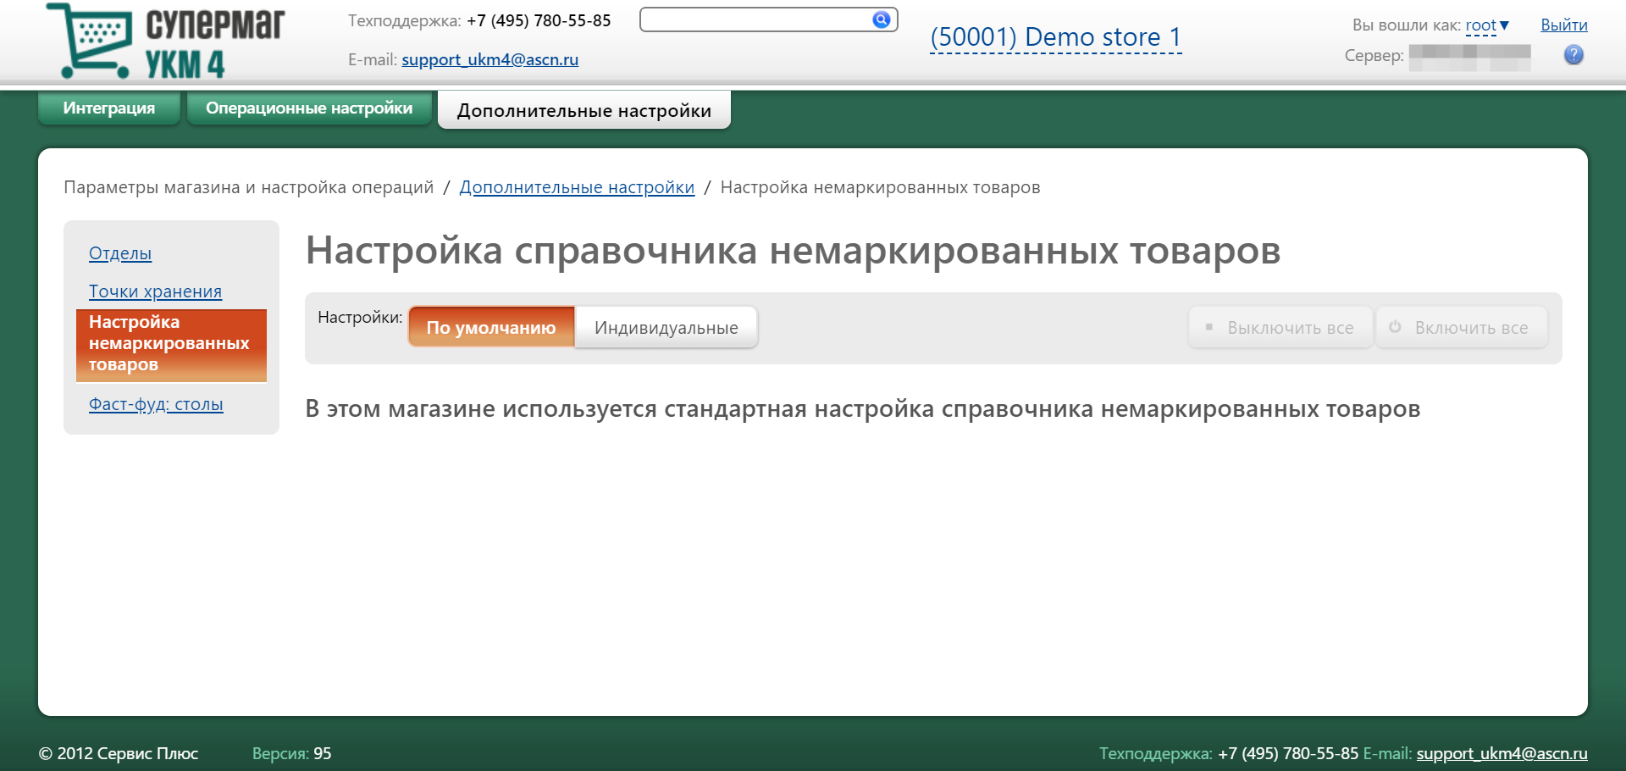The height and width of the screenshot is (771, 1626).
Task: Switch to the Операционные настройки tab
Action: [x=309, y=108]
